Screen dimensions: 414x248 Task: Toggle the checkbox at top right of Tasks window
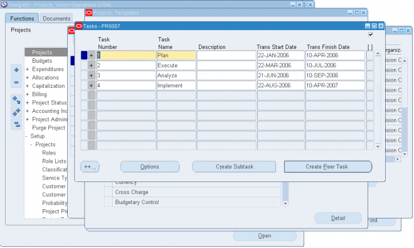371,35
